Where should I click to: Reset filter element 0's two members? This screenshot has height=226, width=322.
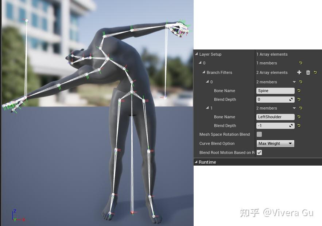click(300, 82)
